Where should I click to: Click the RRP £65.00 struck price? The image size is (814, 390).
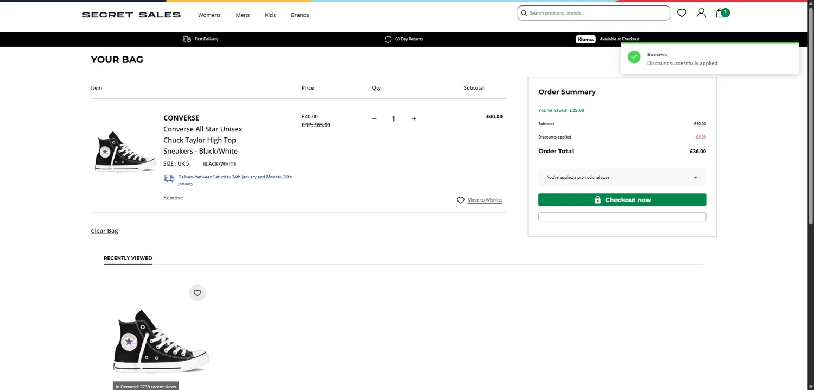click(316, 125)
